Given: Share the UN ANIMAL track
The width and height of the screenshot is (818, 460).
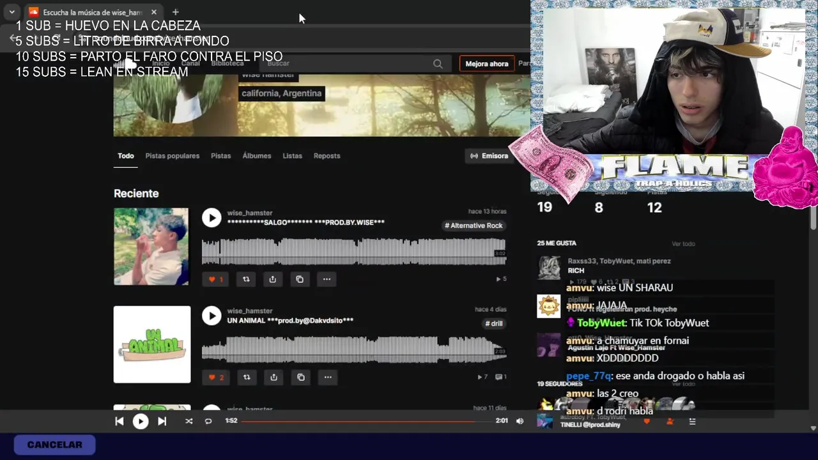Looking at the screenshot, I should (274, 377).
